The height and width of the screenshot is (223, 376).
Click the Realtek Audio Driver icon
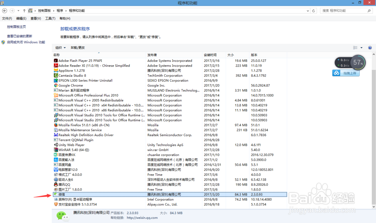tap(56, 135)
